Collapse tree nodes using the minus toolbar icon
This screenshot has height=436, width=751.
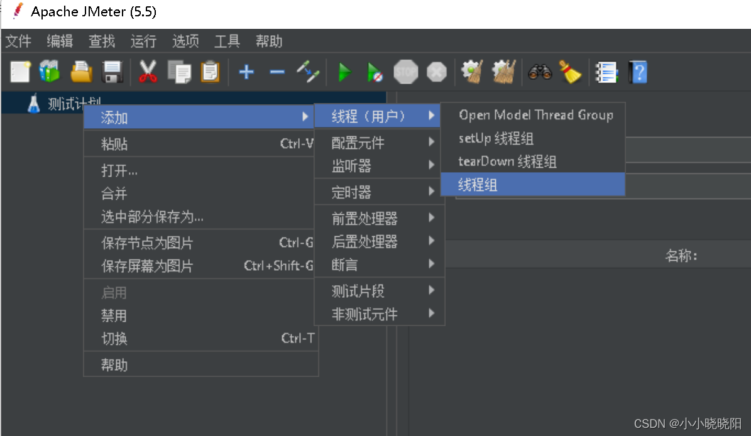coord(277,72)
